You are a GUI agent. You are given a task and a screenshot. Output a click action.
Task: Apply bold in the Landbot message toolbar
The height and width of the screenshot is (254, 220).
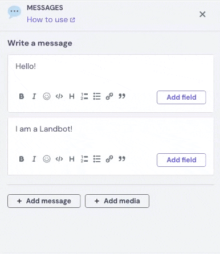coord(22,159)
